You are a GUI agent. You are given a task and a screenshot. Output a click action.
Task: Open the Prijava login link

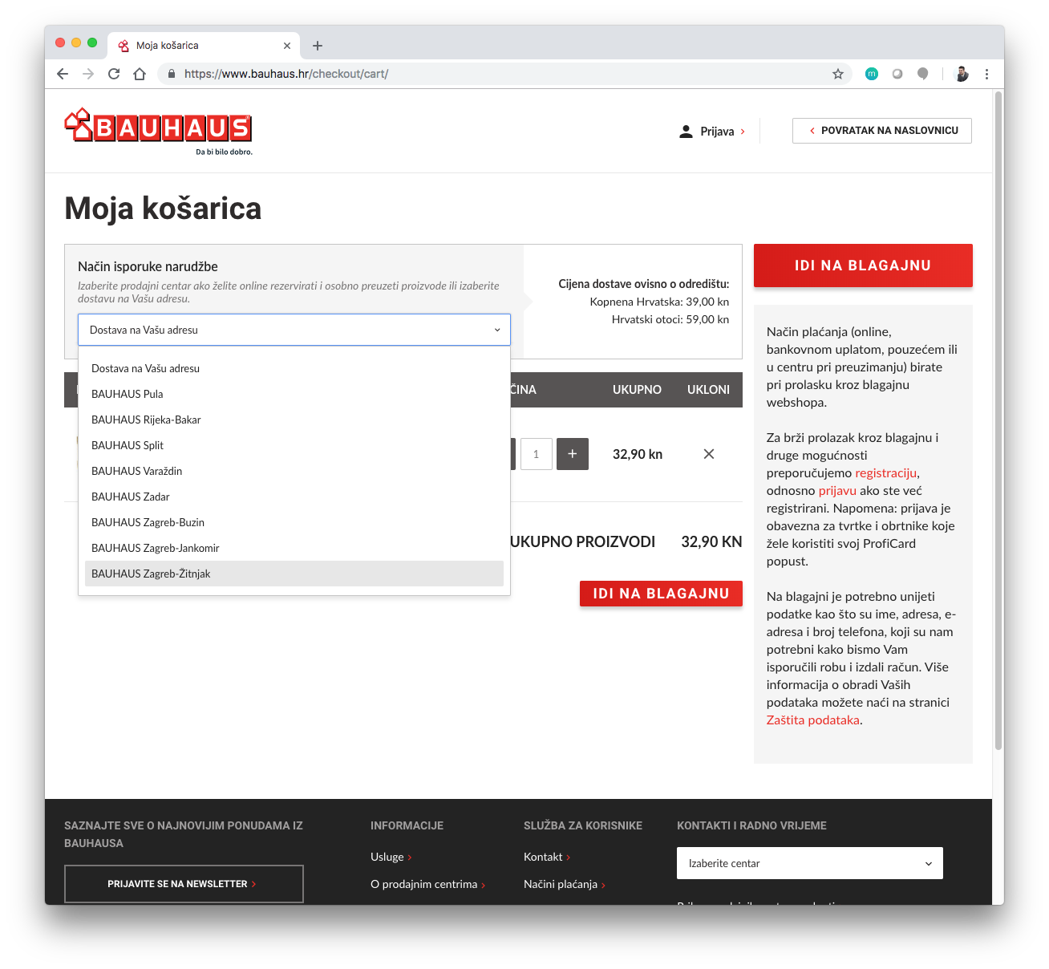(x=716, y=132)
